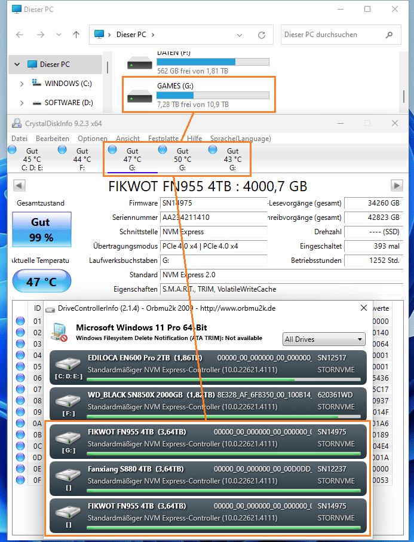Go forward in Dieser PC Explorer
The width and height of the screenshot is (414, 542).
pyautogui.click(x=41, y=35)
